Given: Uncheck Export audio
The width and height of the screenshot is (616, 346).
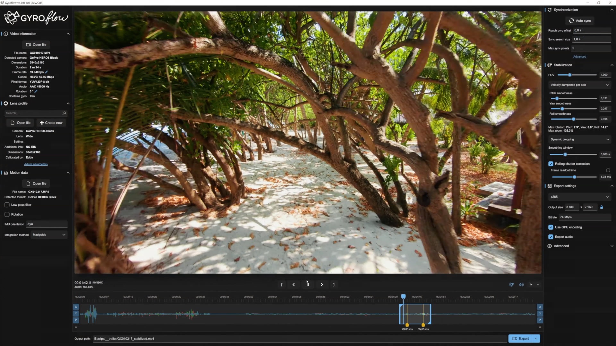Looking at the screenshot, I should pyautogui.click(x=551, y=237).
